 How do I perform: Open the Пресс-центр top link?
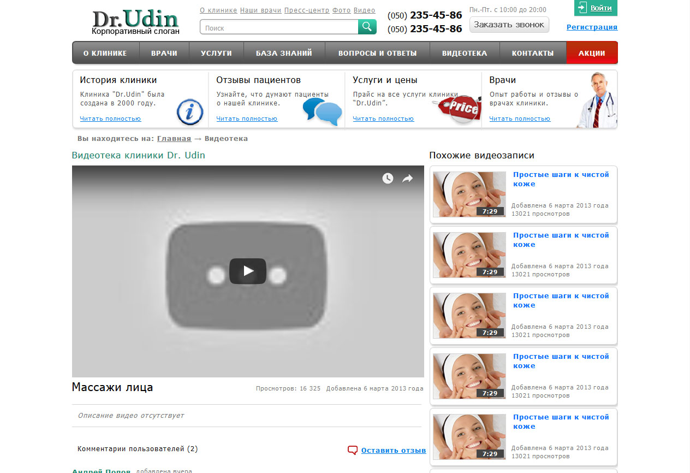(306, 10)
